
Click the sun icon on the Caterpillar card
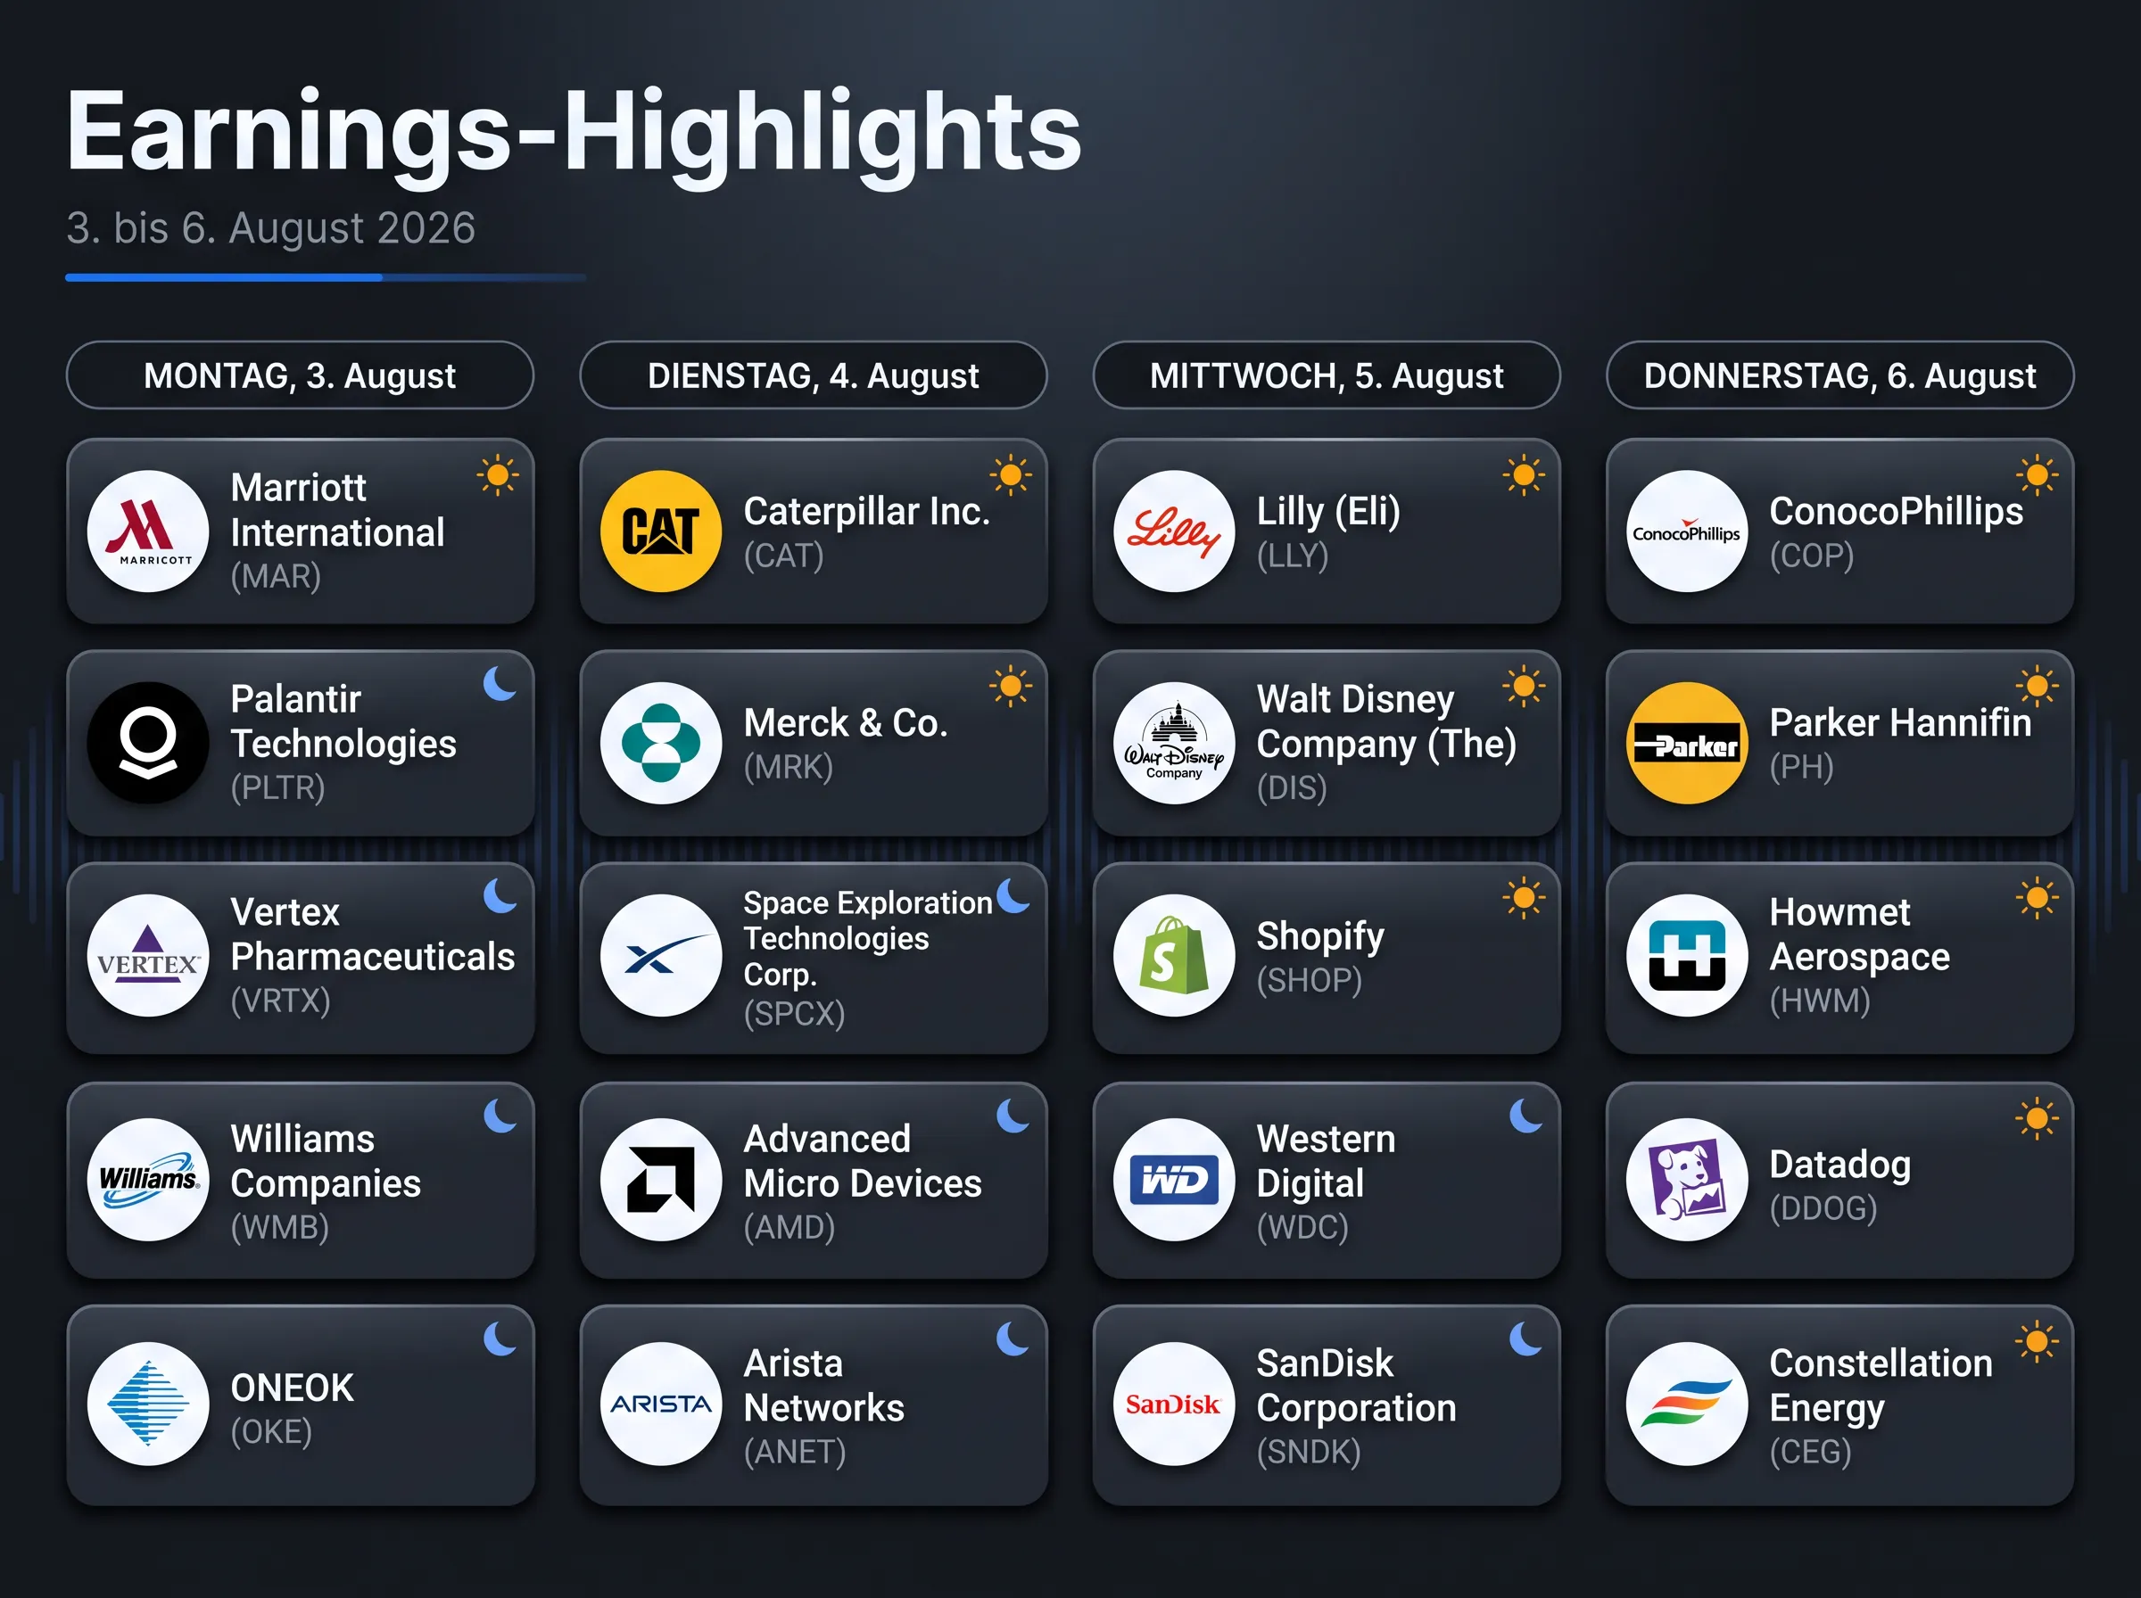(x=1011, y=475)
